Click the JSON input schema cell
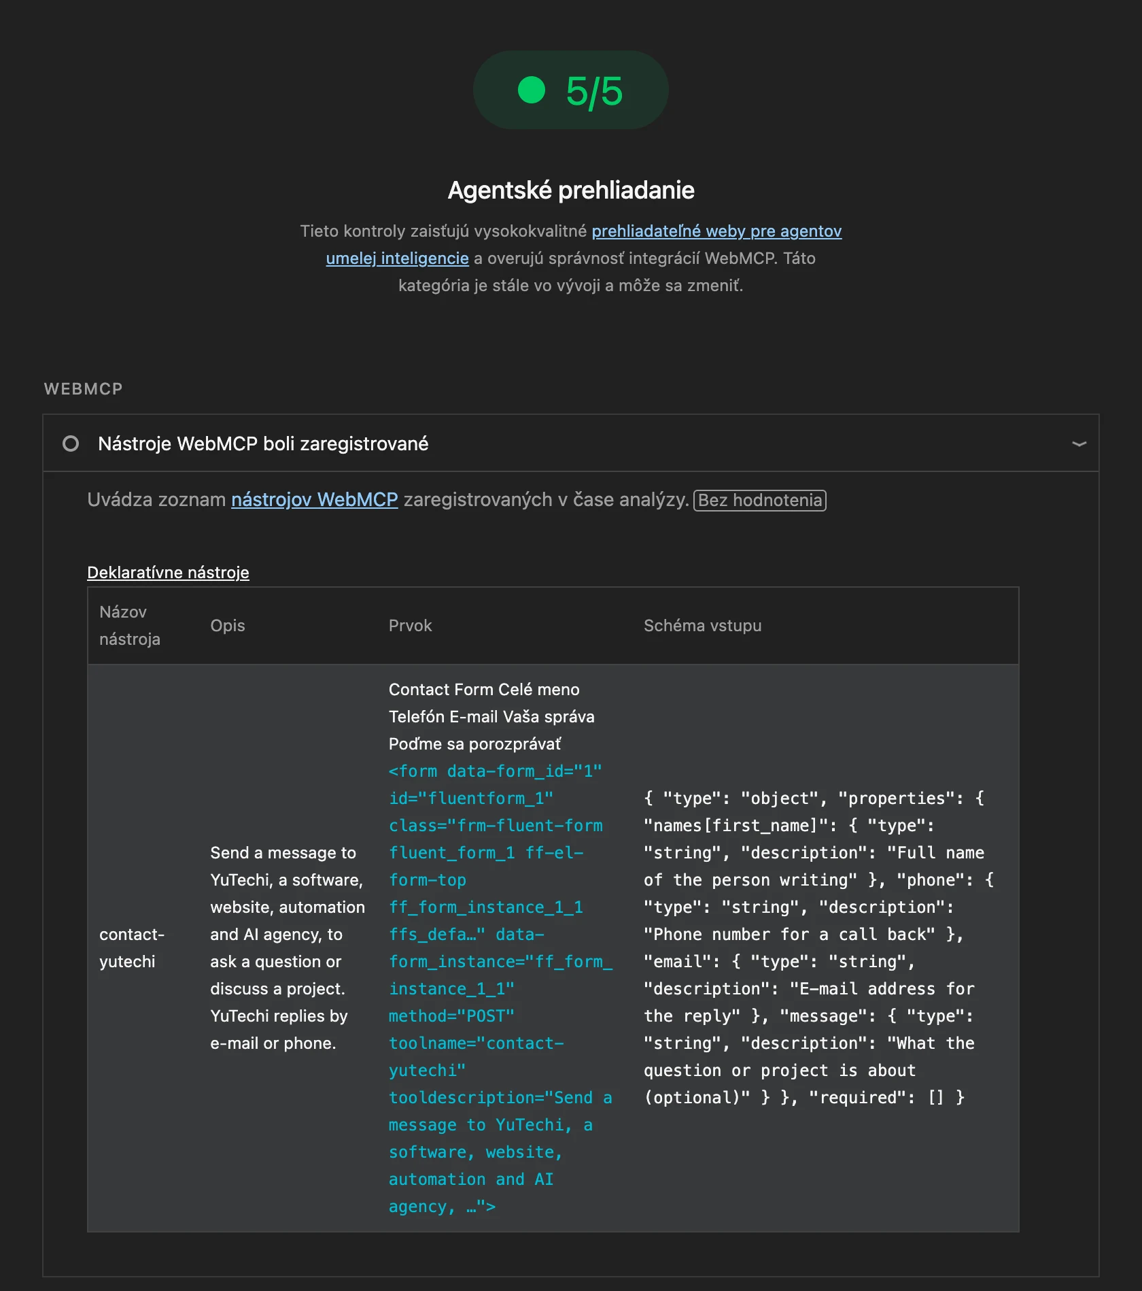The height and width of the screenshot is (1291, 1142). [x=819, y=948]
